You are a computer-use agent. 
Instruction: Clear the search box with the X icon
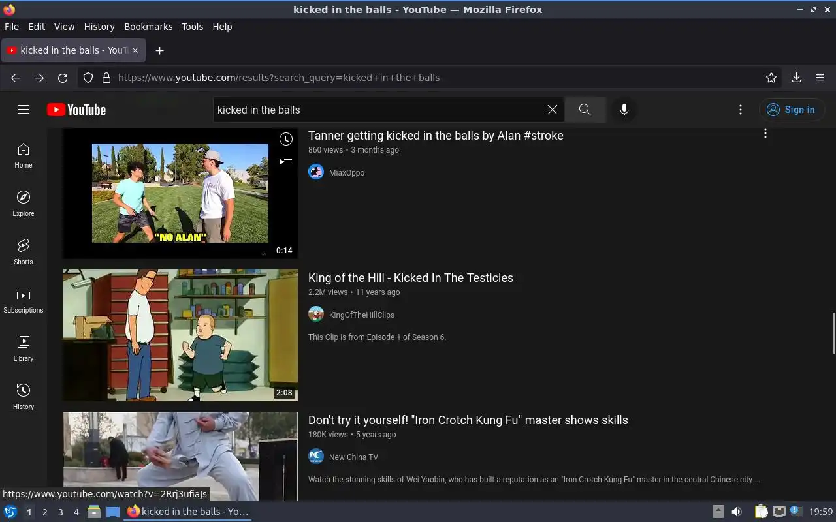click(x=553, y=110)
